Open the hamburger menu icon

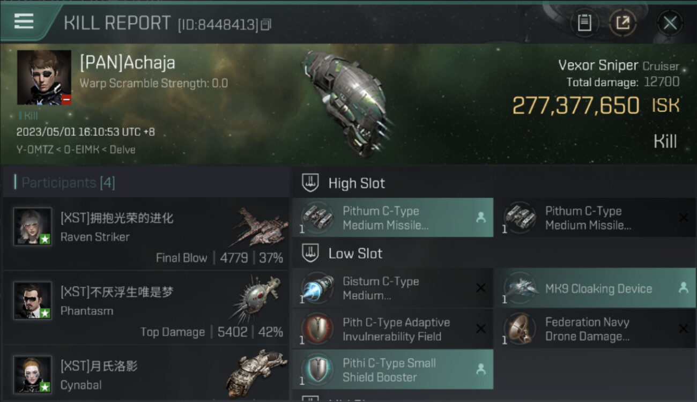[24, 21]
